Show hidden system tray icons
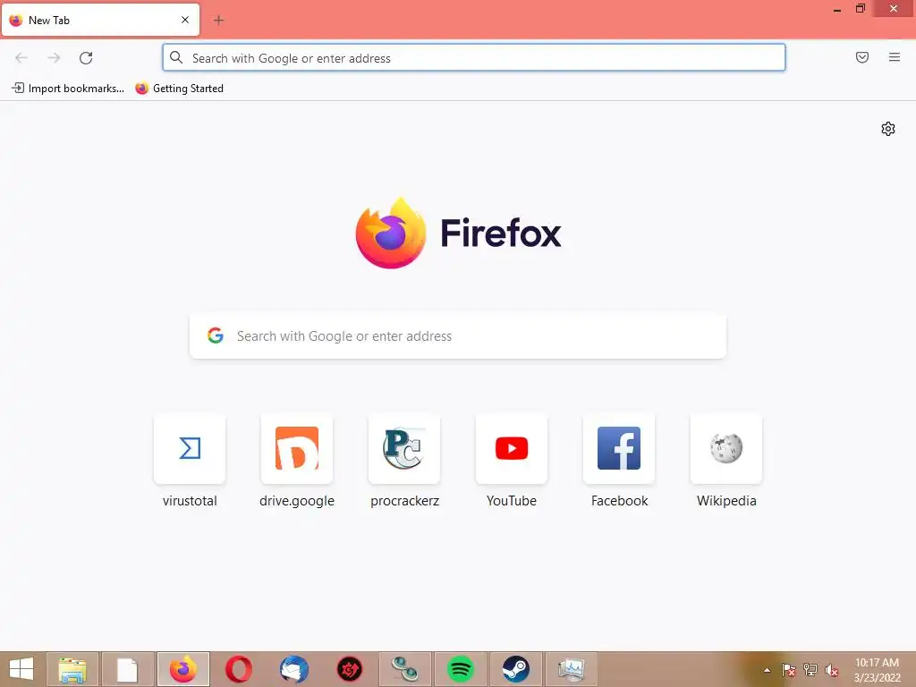 tap(767, 670)
